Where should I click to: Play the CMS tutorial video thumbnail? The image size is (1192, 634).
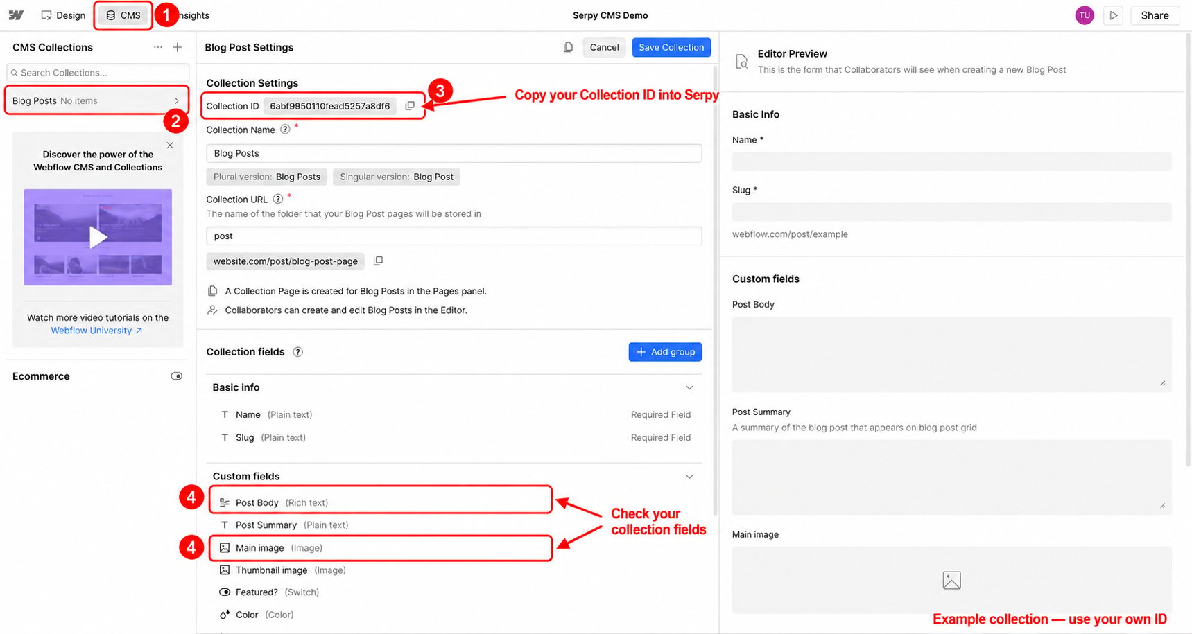pos(98,237)
